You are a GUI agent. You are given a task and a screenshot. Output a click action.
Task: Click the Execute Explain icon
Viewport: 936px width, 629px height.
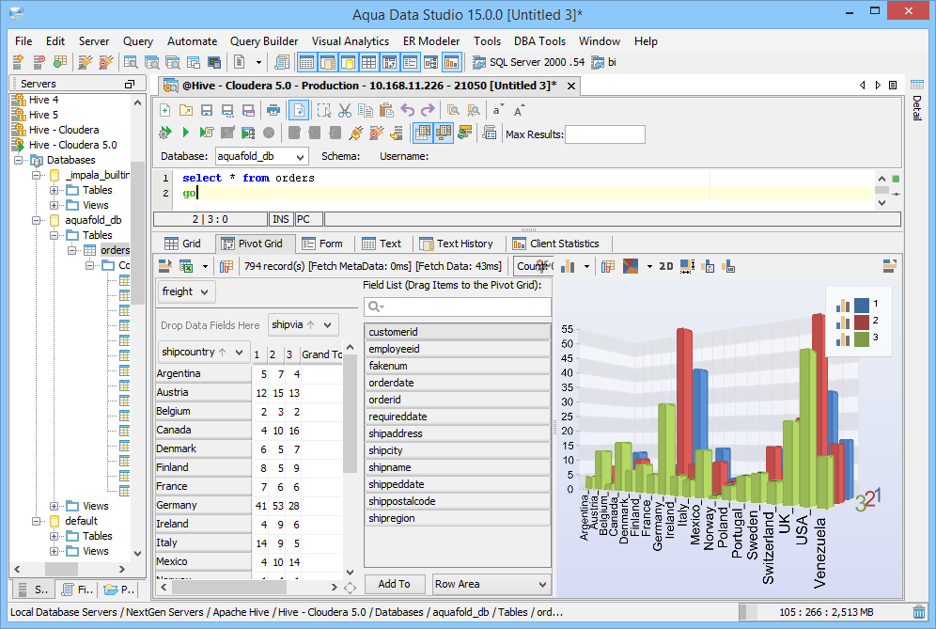pos(248,133)
